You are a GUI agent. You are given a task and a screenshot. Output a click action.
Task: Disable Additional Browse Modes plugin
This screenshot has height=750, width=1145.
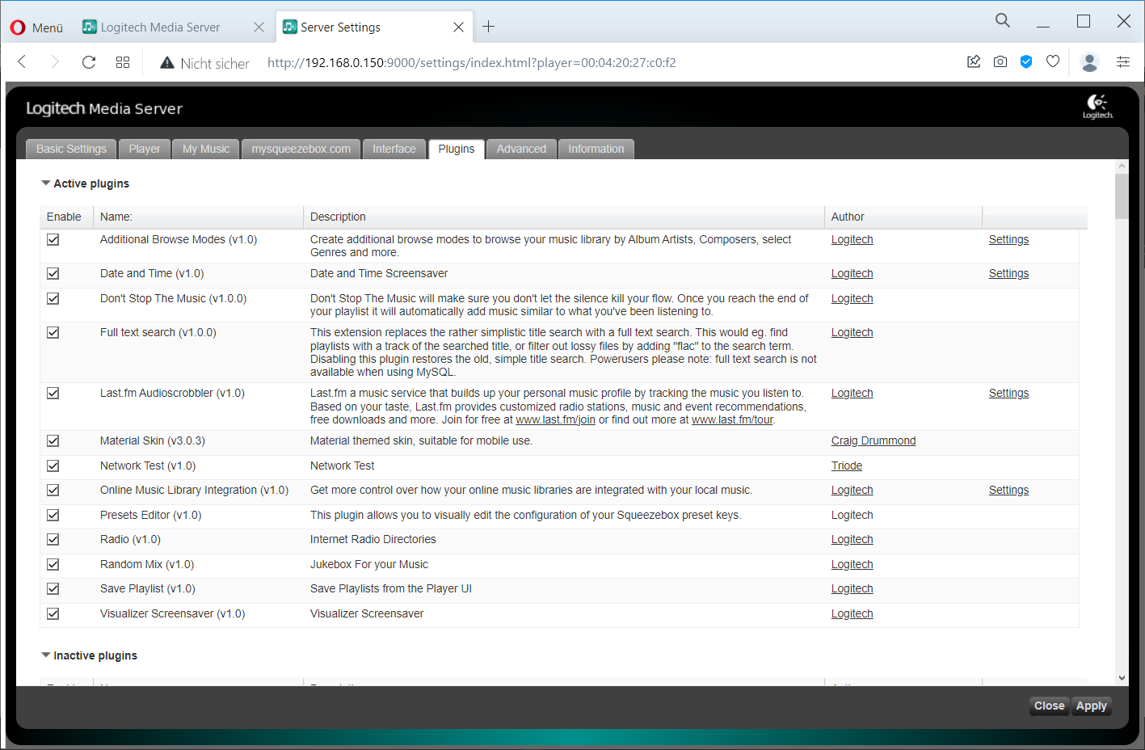[x=53, y=239]
